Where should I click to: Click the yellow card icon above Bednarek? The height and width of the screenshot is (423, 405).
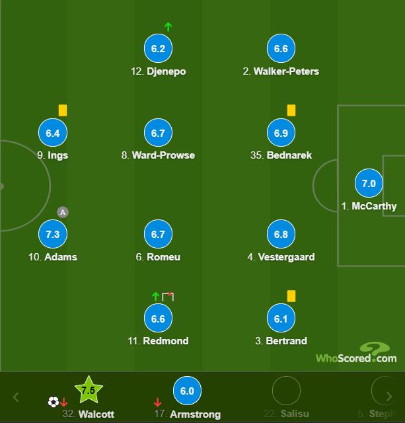click(291, 110)
